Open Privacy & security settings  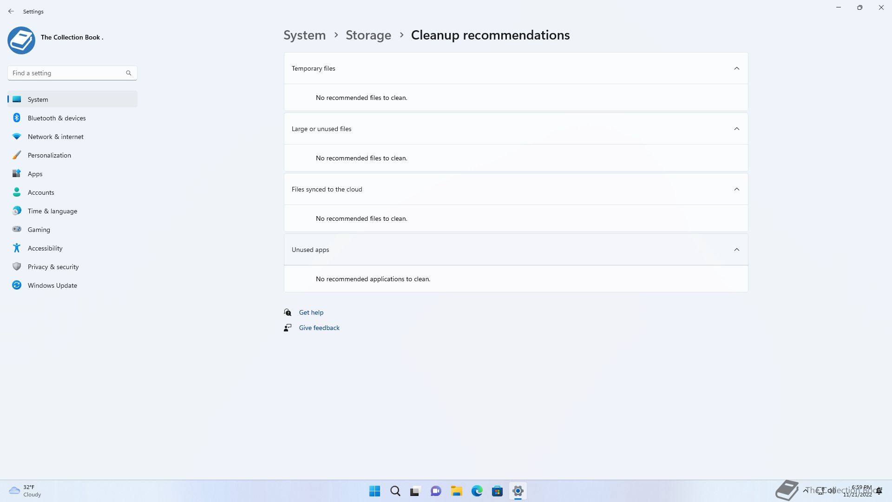point(72,267)
